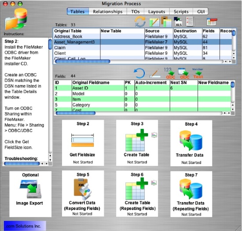
Task: Click the Step 5 Convert Data XML icon
Action: tap(83, 189)
